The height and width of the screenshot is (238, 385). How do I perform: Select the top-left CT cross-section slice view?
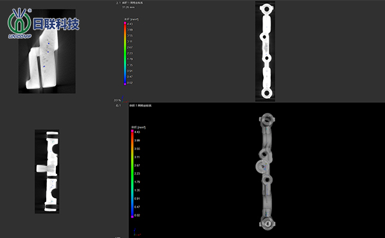[47, 51]
